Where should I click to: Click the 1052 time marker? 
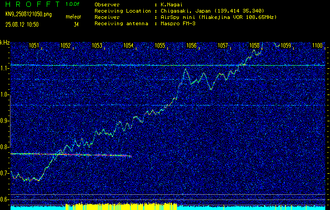[65, 45]
